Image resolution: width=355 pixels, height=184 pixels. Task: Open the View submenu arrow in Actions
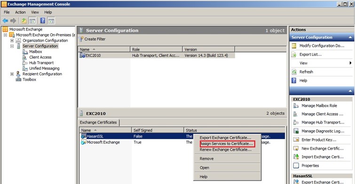pos(350,63)
